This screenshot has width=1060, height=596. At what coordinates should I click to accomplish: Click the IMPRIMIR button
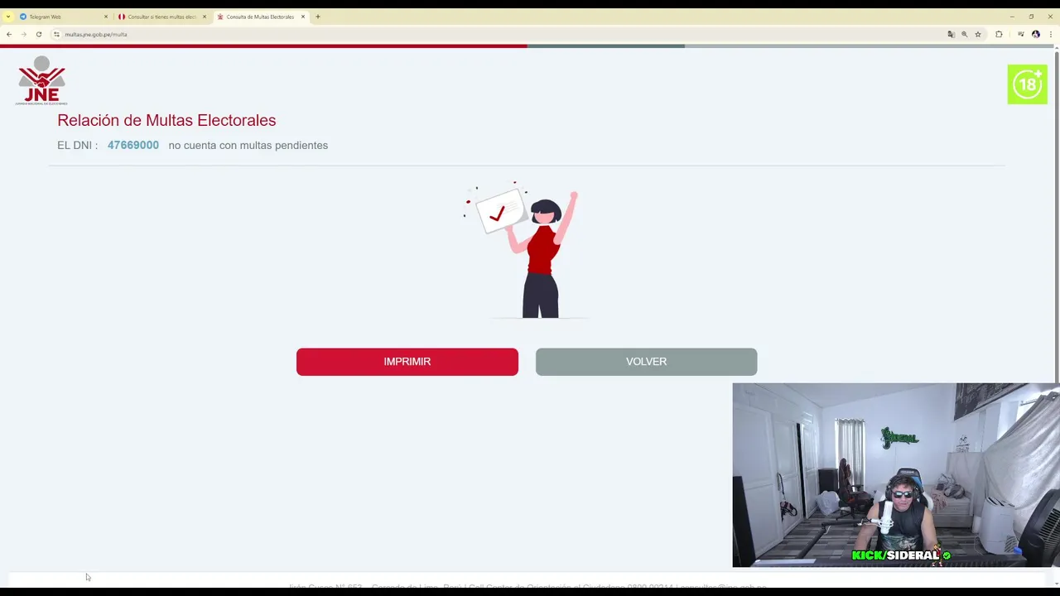click(x=407, y=362)
